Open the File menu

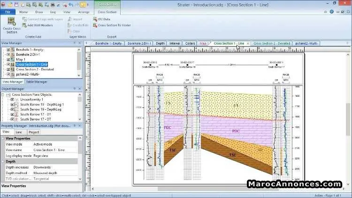click(8, 12)
